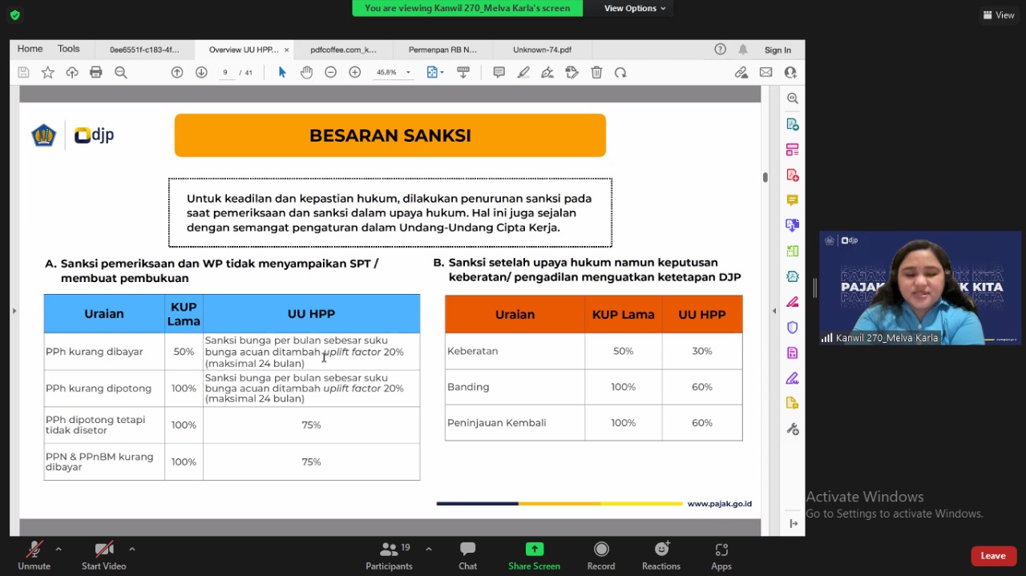Start video camera
The width and height of the screenshot is (1026, 576).
coord(103,554)
